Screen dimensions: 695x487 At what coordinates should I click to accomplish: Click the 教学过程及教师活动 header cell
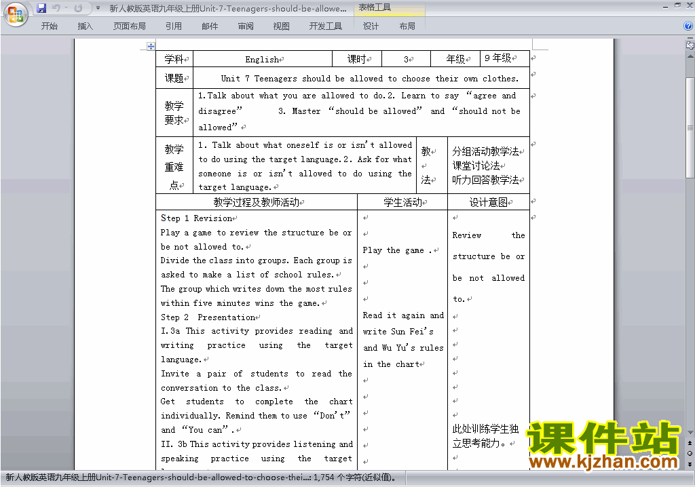[x=256, y=203]
